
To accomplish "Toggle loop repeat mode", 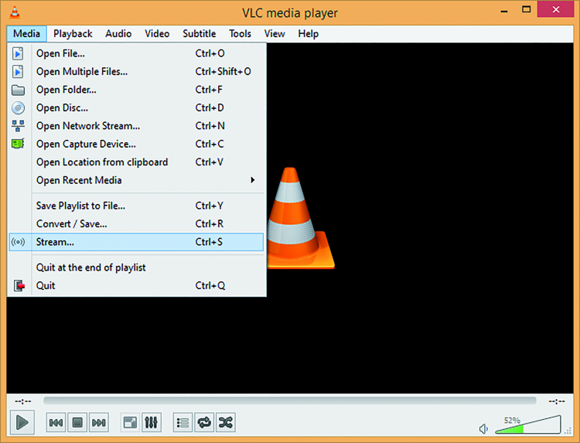I will click(x=204, y=422).
